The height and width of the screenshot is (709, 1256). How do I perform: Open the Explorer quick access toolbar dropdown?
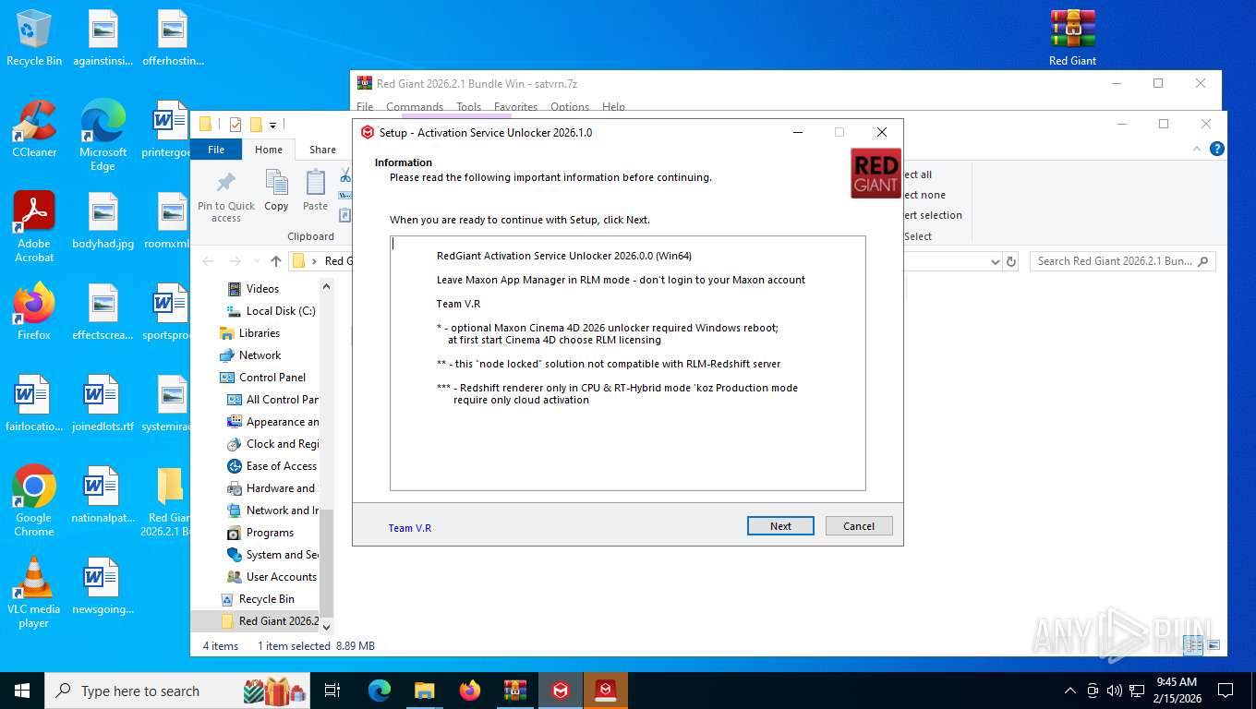[x=273, y=125]
